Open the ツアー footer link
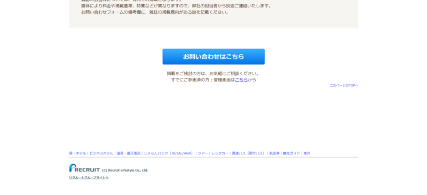The width and height of the screenshot is (427, 195). click(203, 153)
